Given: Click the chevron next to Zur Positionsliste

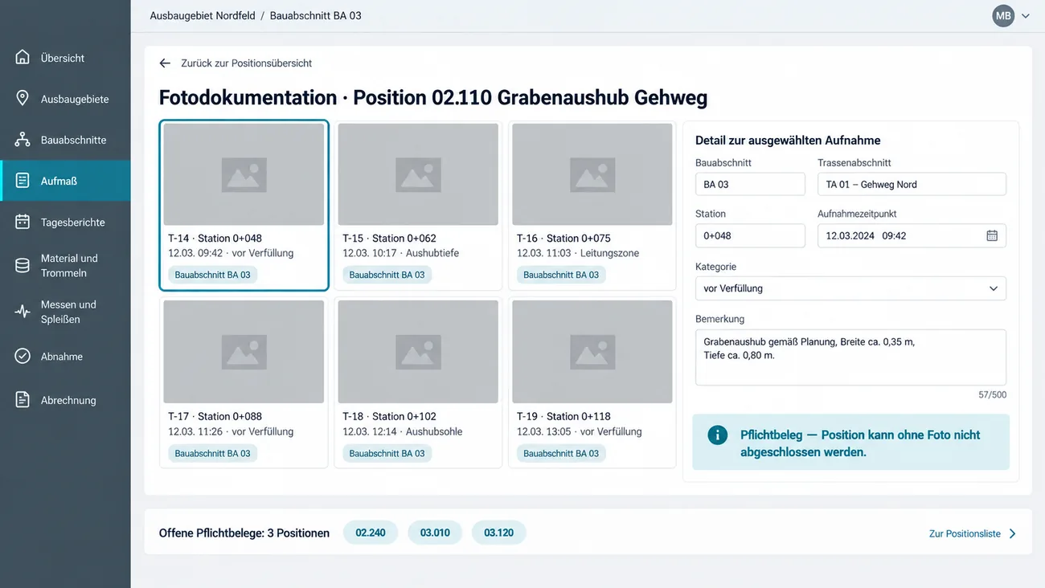Looking at the screenshot, I should point(1013,533).
